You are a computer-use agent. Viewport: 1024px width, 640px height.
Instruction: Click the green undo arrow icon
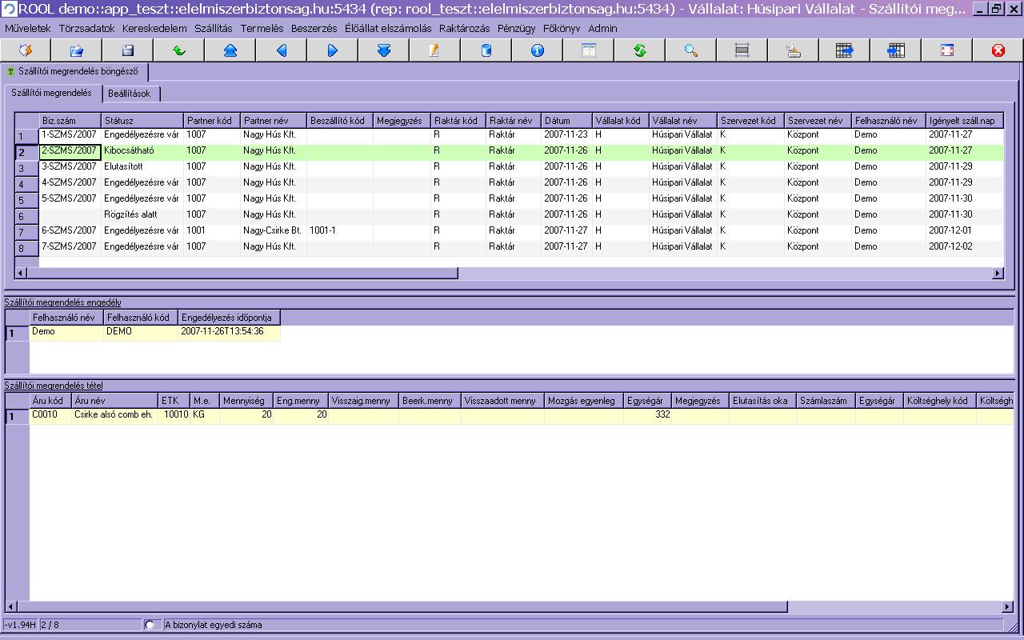coord(179,50)
